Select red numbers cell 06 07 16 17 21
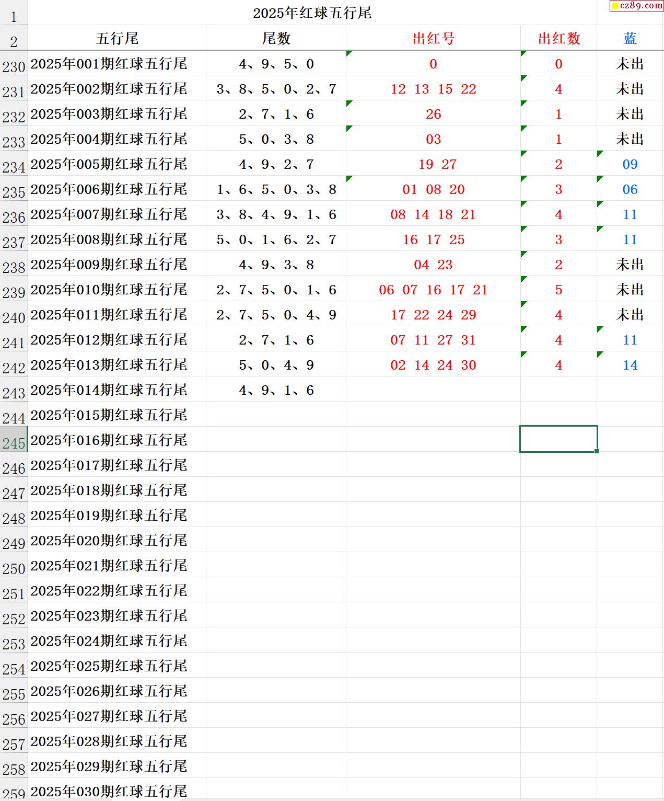664x801 pixels. [x=433, y=290]
